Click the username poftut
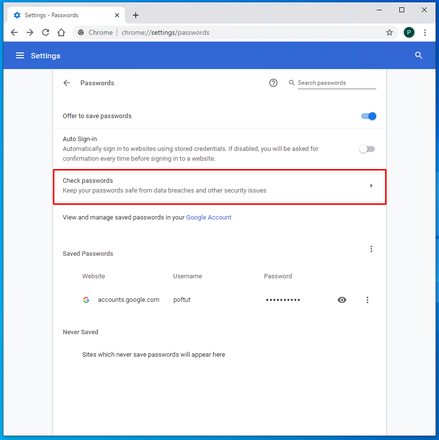439x440 pixels. (x=182, y=300)
